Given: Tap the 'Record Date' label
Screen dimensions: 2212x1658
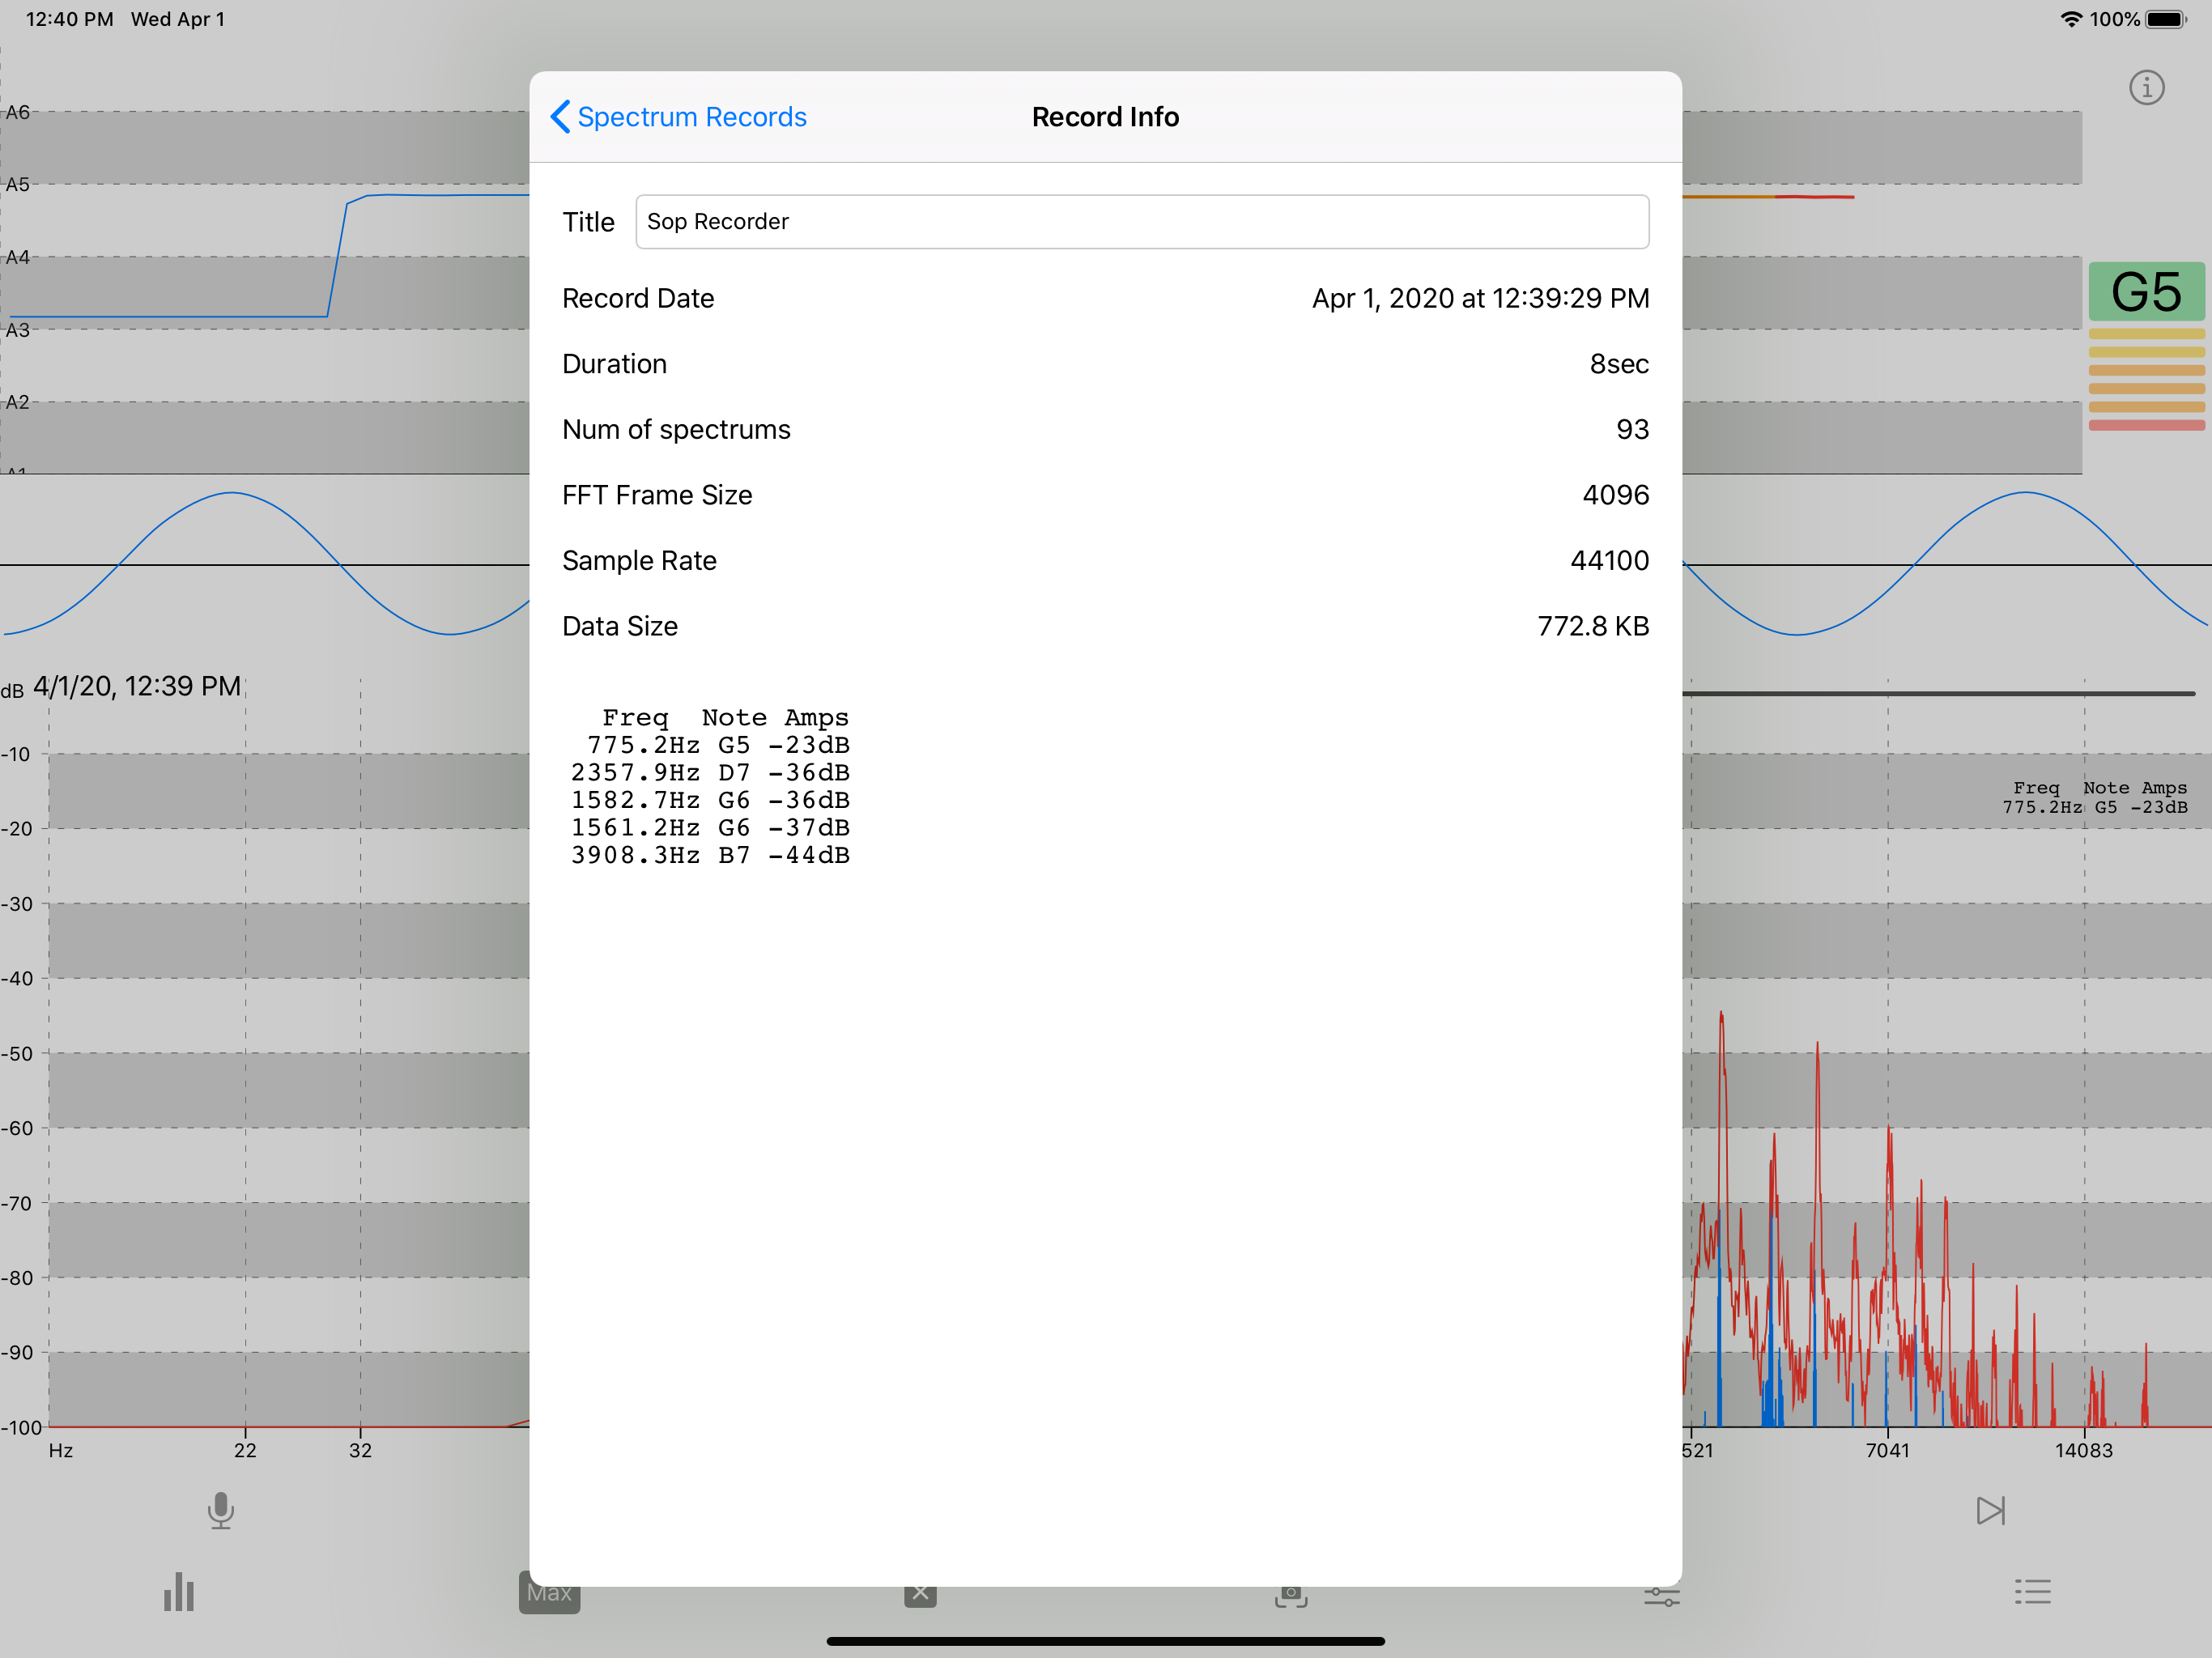Looking at the screenshot, I should 638,299.
